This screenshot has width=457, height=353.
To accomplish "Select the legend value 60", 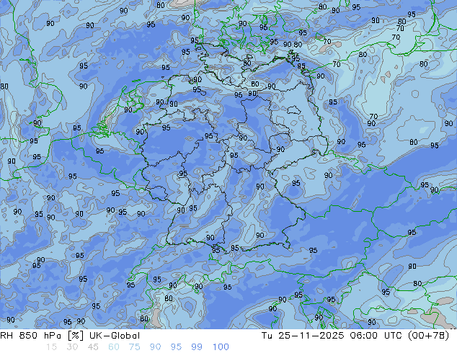I will click(x=114, y=347).
